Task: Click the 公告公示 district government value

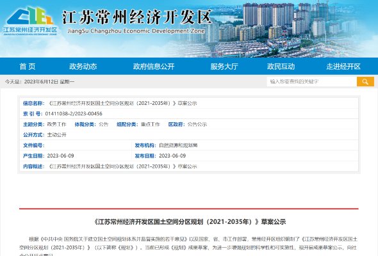Action: pos(197,124)
